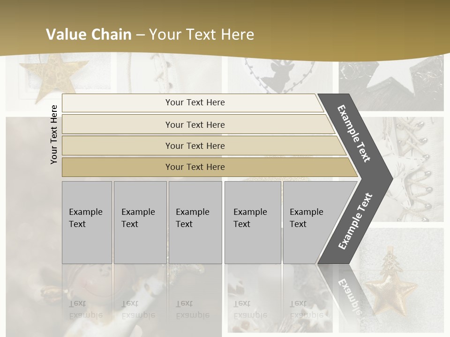Click the first "Example Text" gray box

tap(87, 222)
